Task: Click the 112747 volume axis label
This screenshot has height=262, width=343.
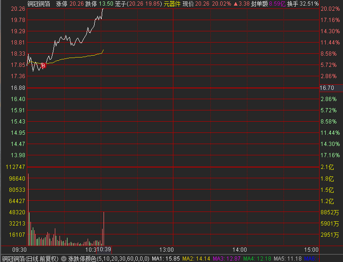Action: point(15,167)
